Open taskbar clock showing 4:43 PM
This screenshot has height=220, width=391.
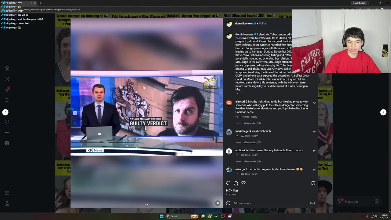(x=384, y=216)
